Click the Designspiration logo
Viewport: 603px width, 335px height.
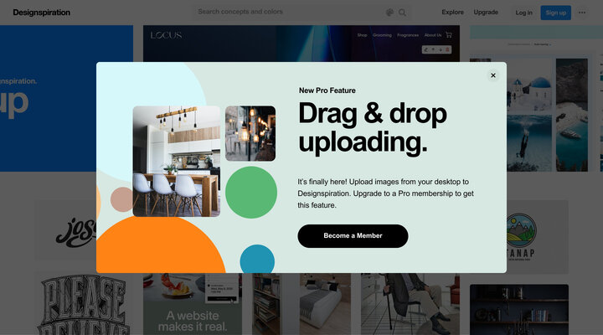click(42, 13)
